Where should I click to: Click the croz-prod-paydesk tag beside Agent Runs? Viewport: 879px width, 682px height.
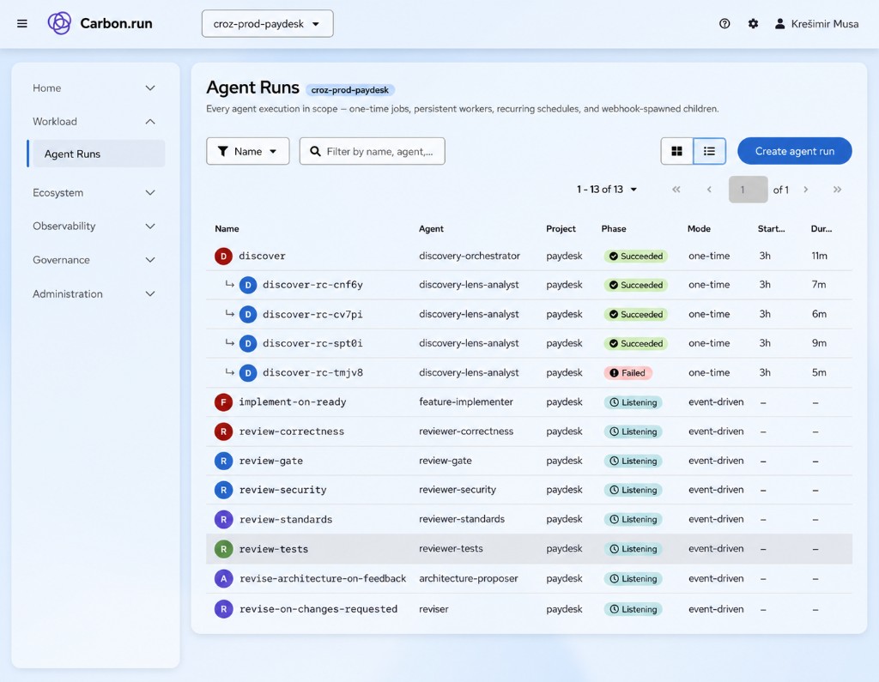(x=350, y=90)
